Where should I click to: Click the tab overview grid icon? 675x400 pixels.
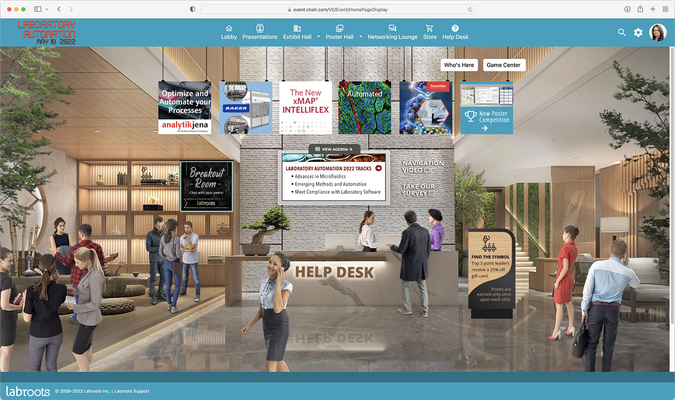666,9
